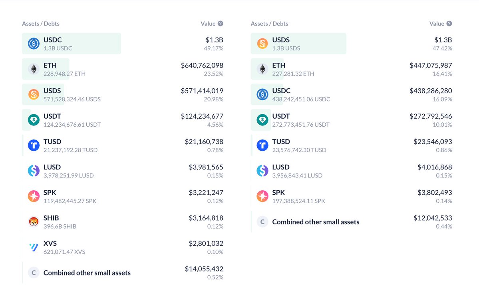The width and height of the screenshot is (479, 295).
Task: Click the USDC coin icon in left table
Action: 34,44
